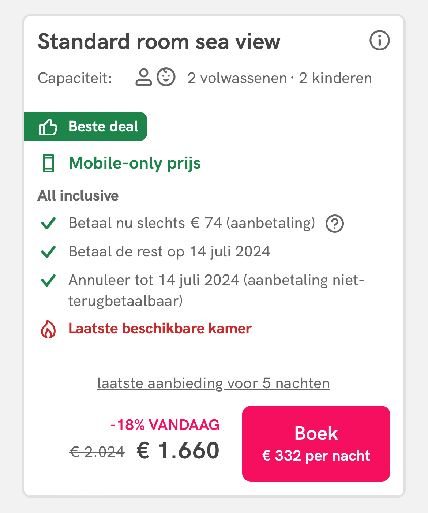Click the red flame icon
Image resolution: width=428 pixels, height=513 pixels.
click(x=48, y=329)
